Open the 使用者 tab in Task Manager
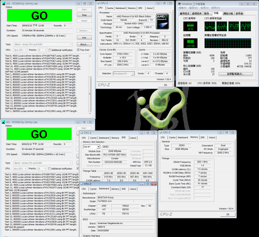Image resolution: width=259 pixels, height=237 pixels. (x=239, y=13)
